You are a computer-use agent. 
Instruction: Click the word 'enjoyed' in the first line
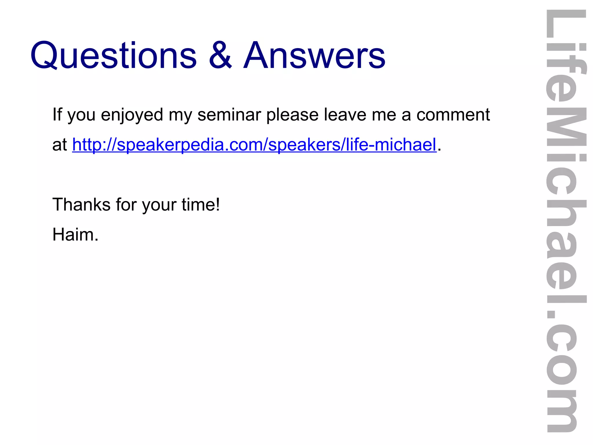tap(132, 116)
